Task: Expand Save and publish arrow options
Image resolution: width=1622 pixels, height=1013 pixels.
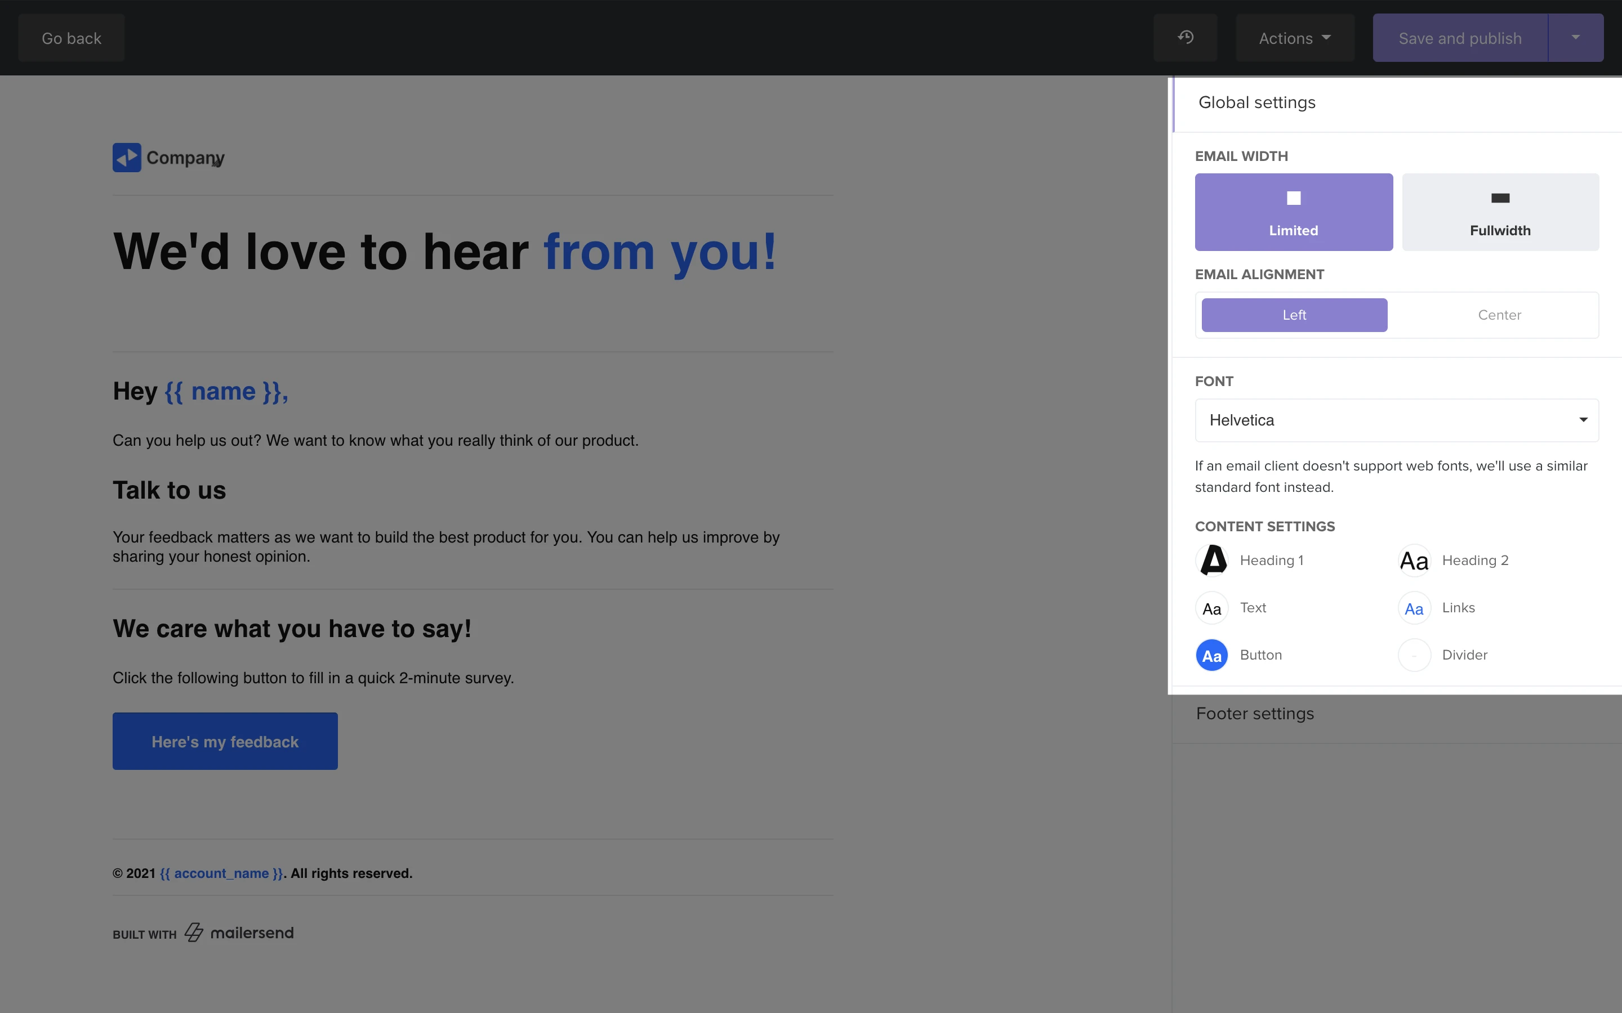Action: point(1575,38)
